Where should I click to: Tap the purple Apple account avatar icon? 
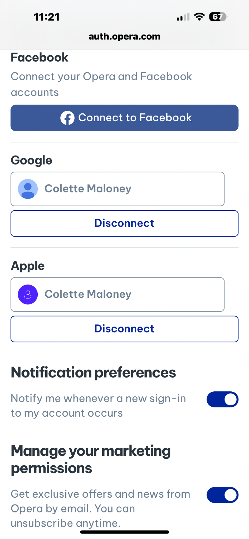(28, 295)
